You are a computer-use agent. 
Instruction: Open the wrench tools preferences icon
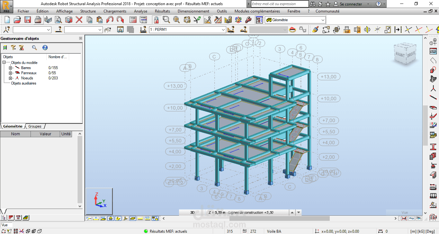point(248,20)
